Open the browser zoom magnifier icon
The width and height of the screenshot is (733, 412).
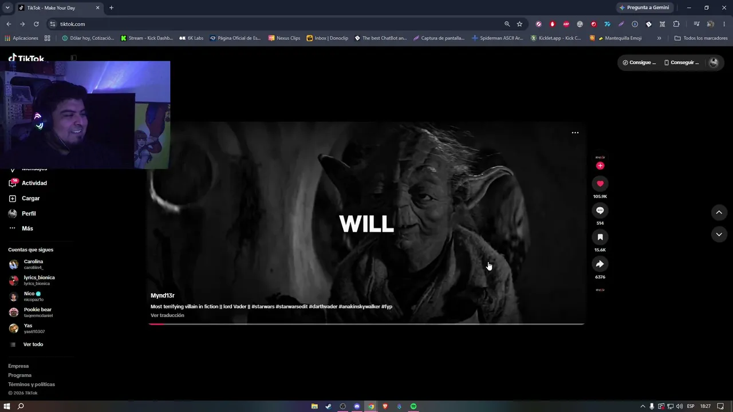point(507,24)
